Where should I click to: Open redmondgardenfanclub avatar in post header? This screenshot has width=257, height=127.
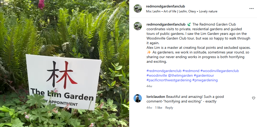click(138, 9)
